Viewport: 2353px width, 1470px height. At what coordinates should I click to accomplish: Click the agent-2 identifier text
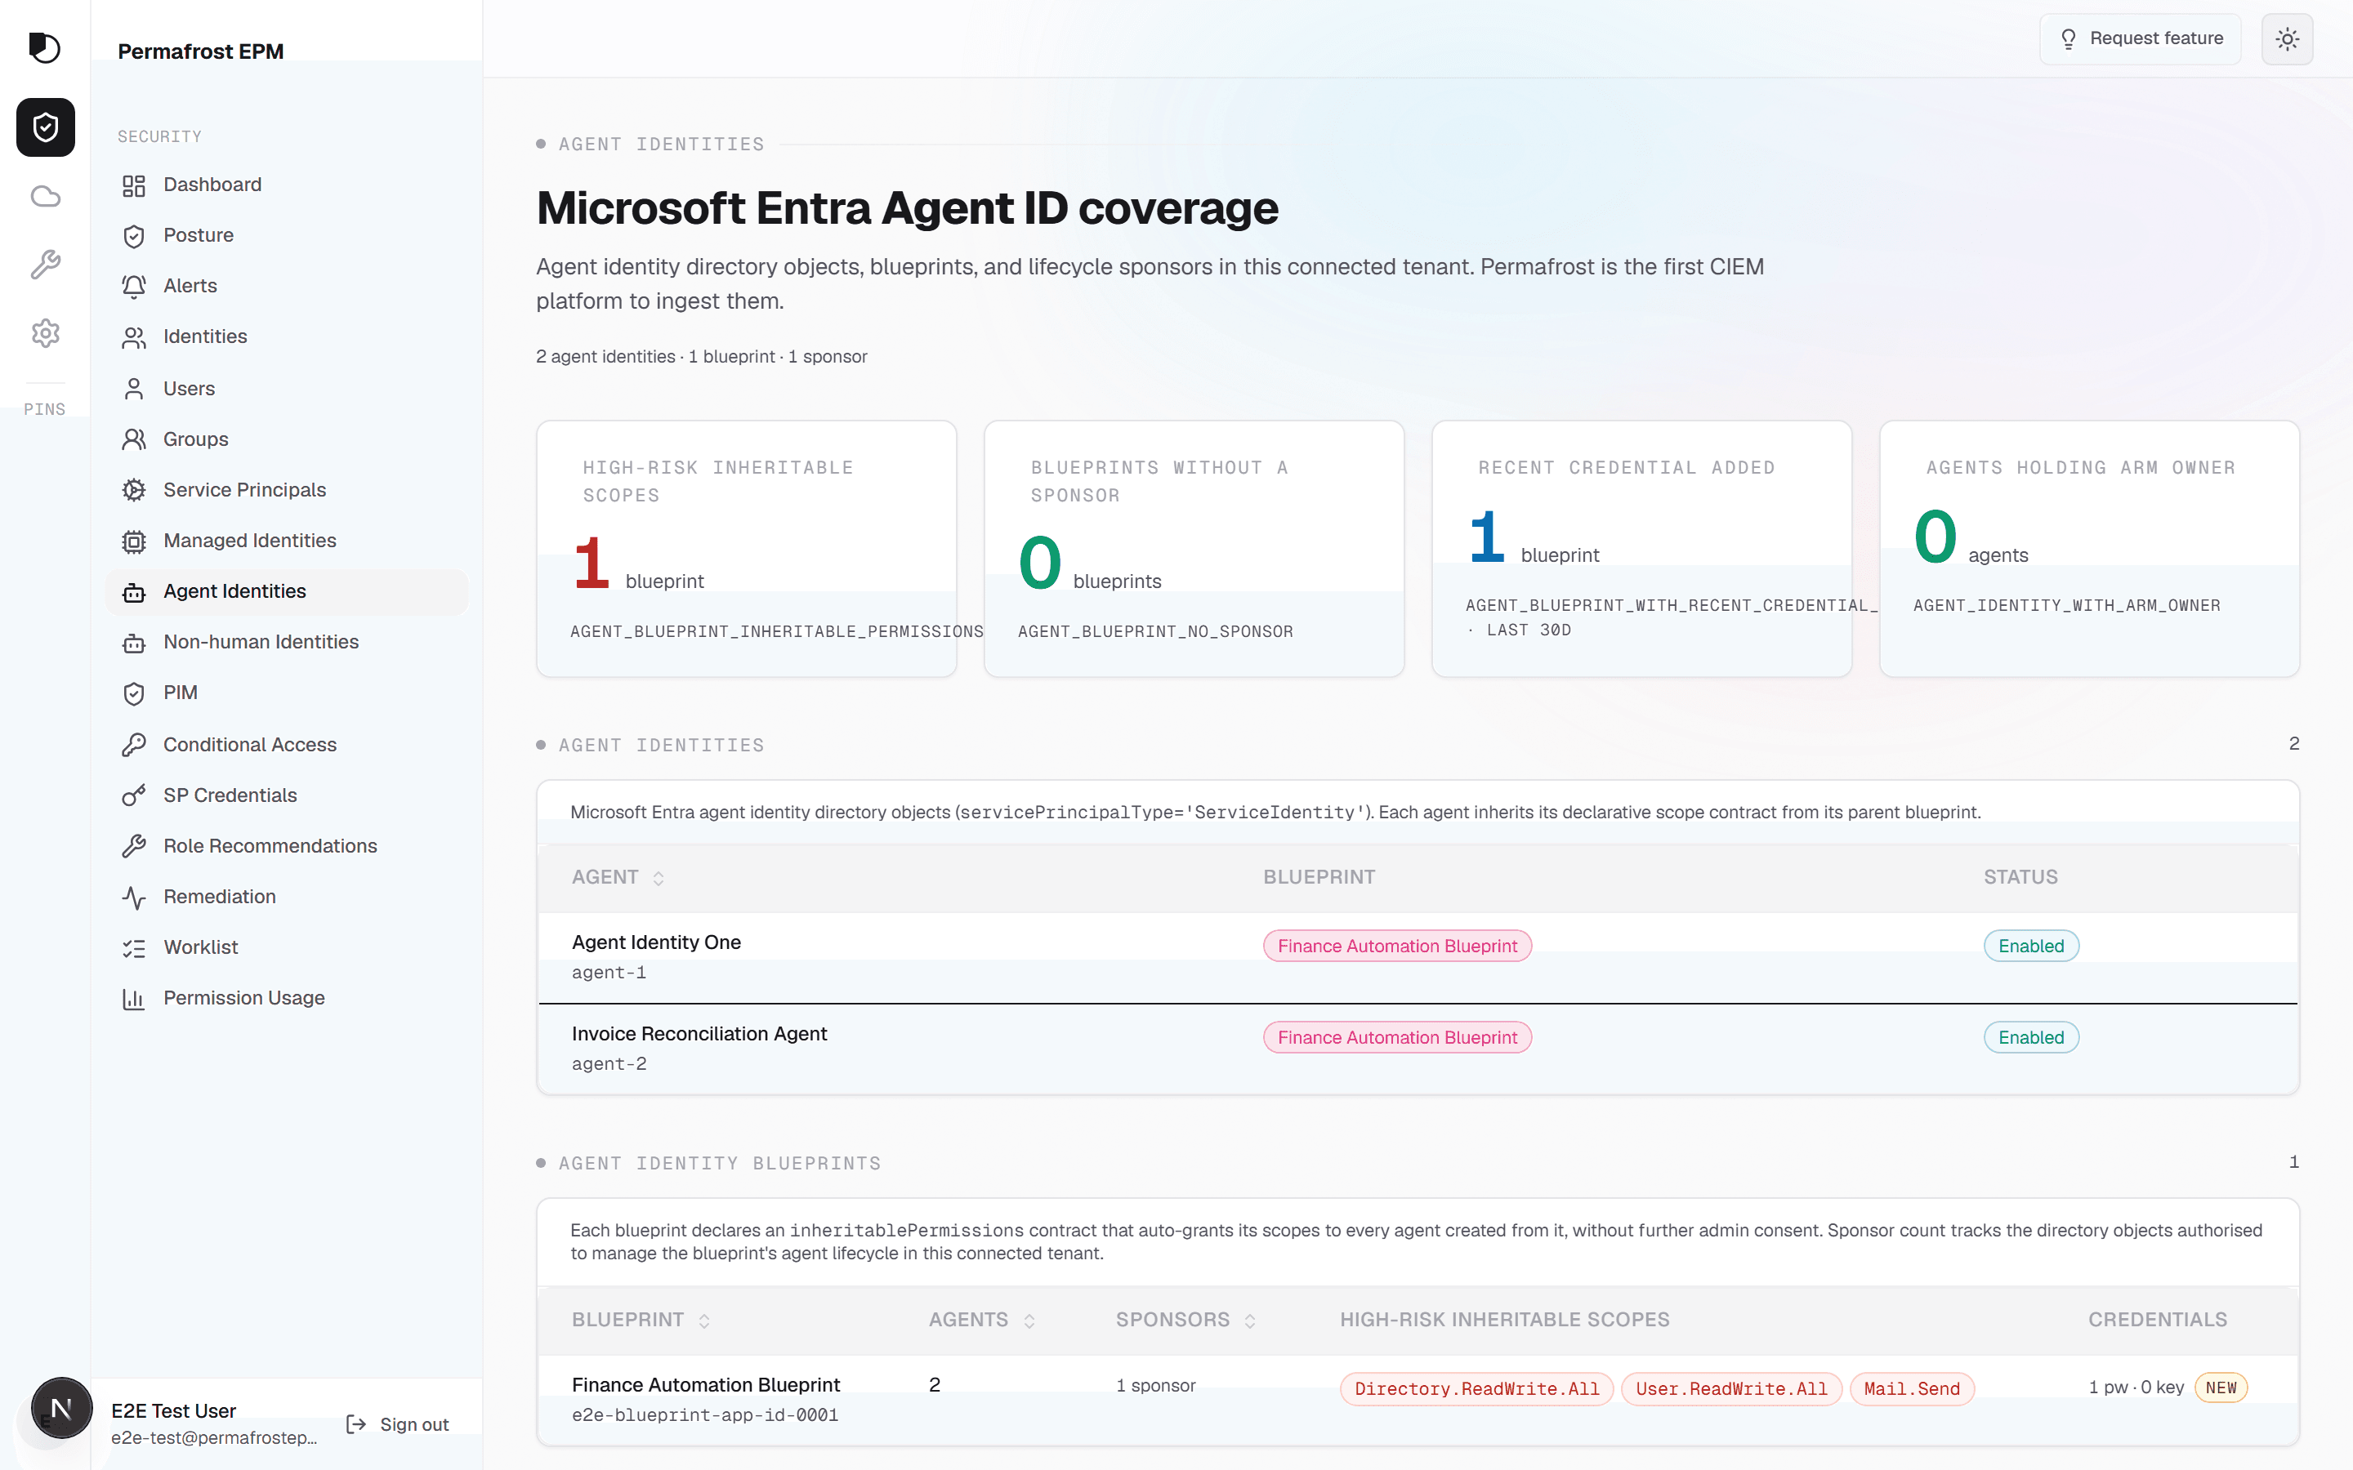pos(609,1063)
